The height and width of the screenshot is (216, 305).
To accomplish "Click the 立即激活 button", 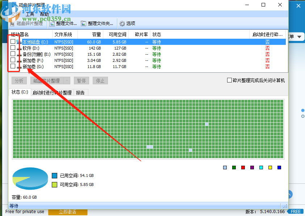I will pos(68,212).
